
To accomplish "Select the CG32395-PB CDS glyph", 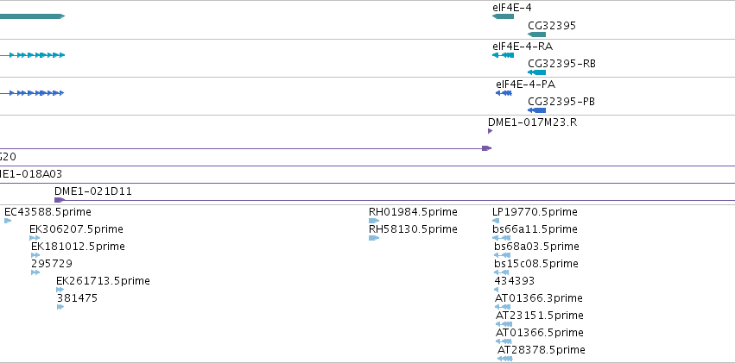I will (x=536, y=110).
